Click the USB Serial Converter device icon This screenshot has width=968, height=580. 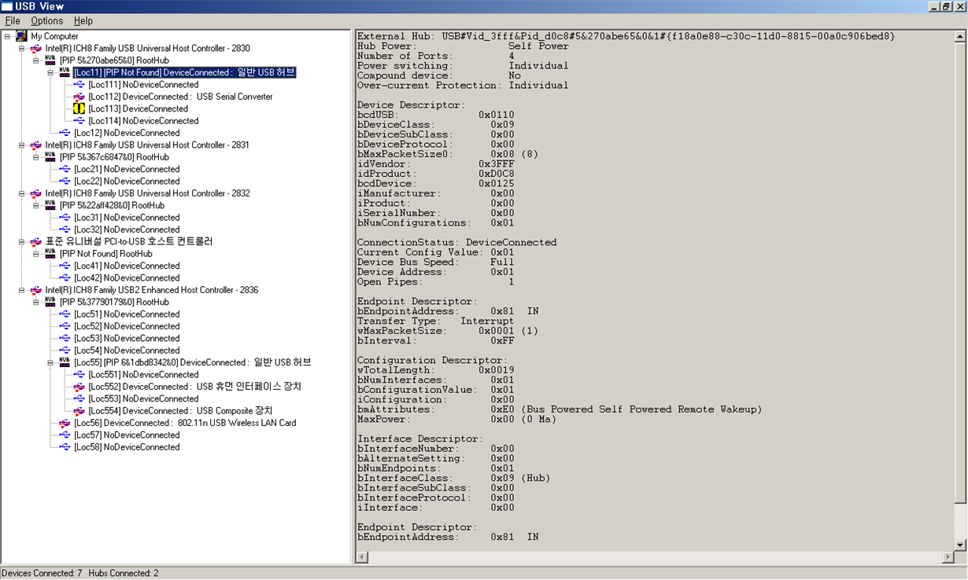(x=79, y=97)
